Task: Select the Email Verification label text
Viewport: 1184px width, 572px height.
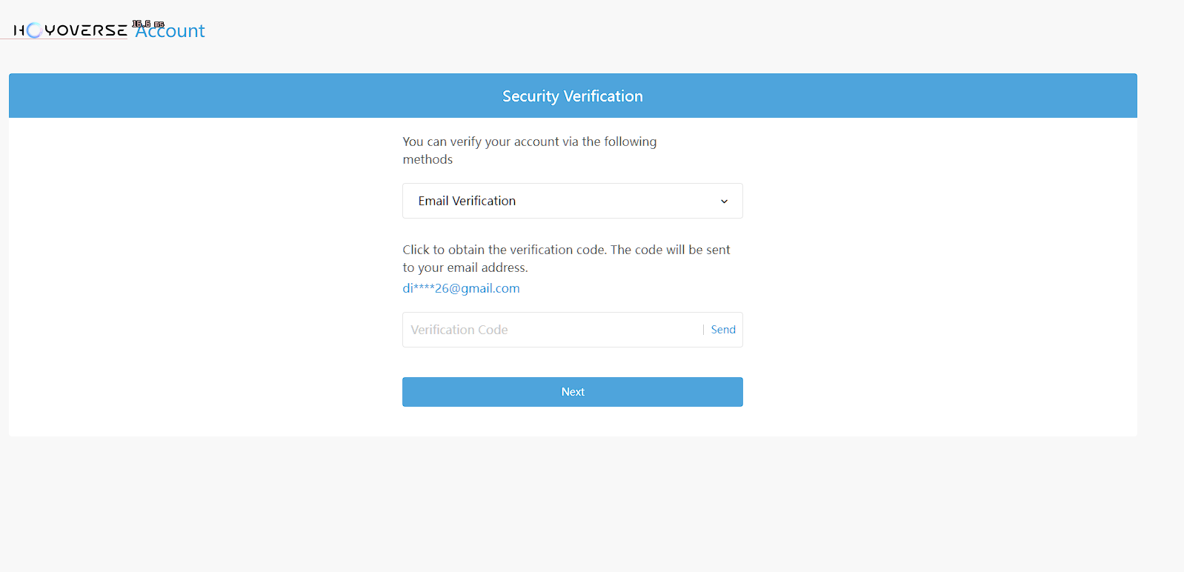Action: (x=467, y=201)
